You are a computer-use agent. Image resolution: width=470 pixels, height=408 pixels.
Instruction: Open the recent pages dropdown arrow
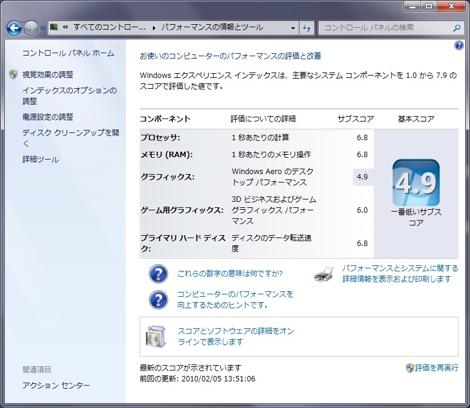click(x=44, y=28)
